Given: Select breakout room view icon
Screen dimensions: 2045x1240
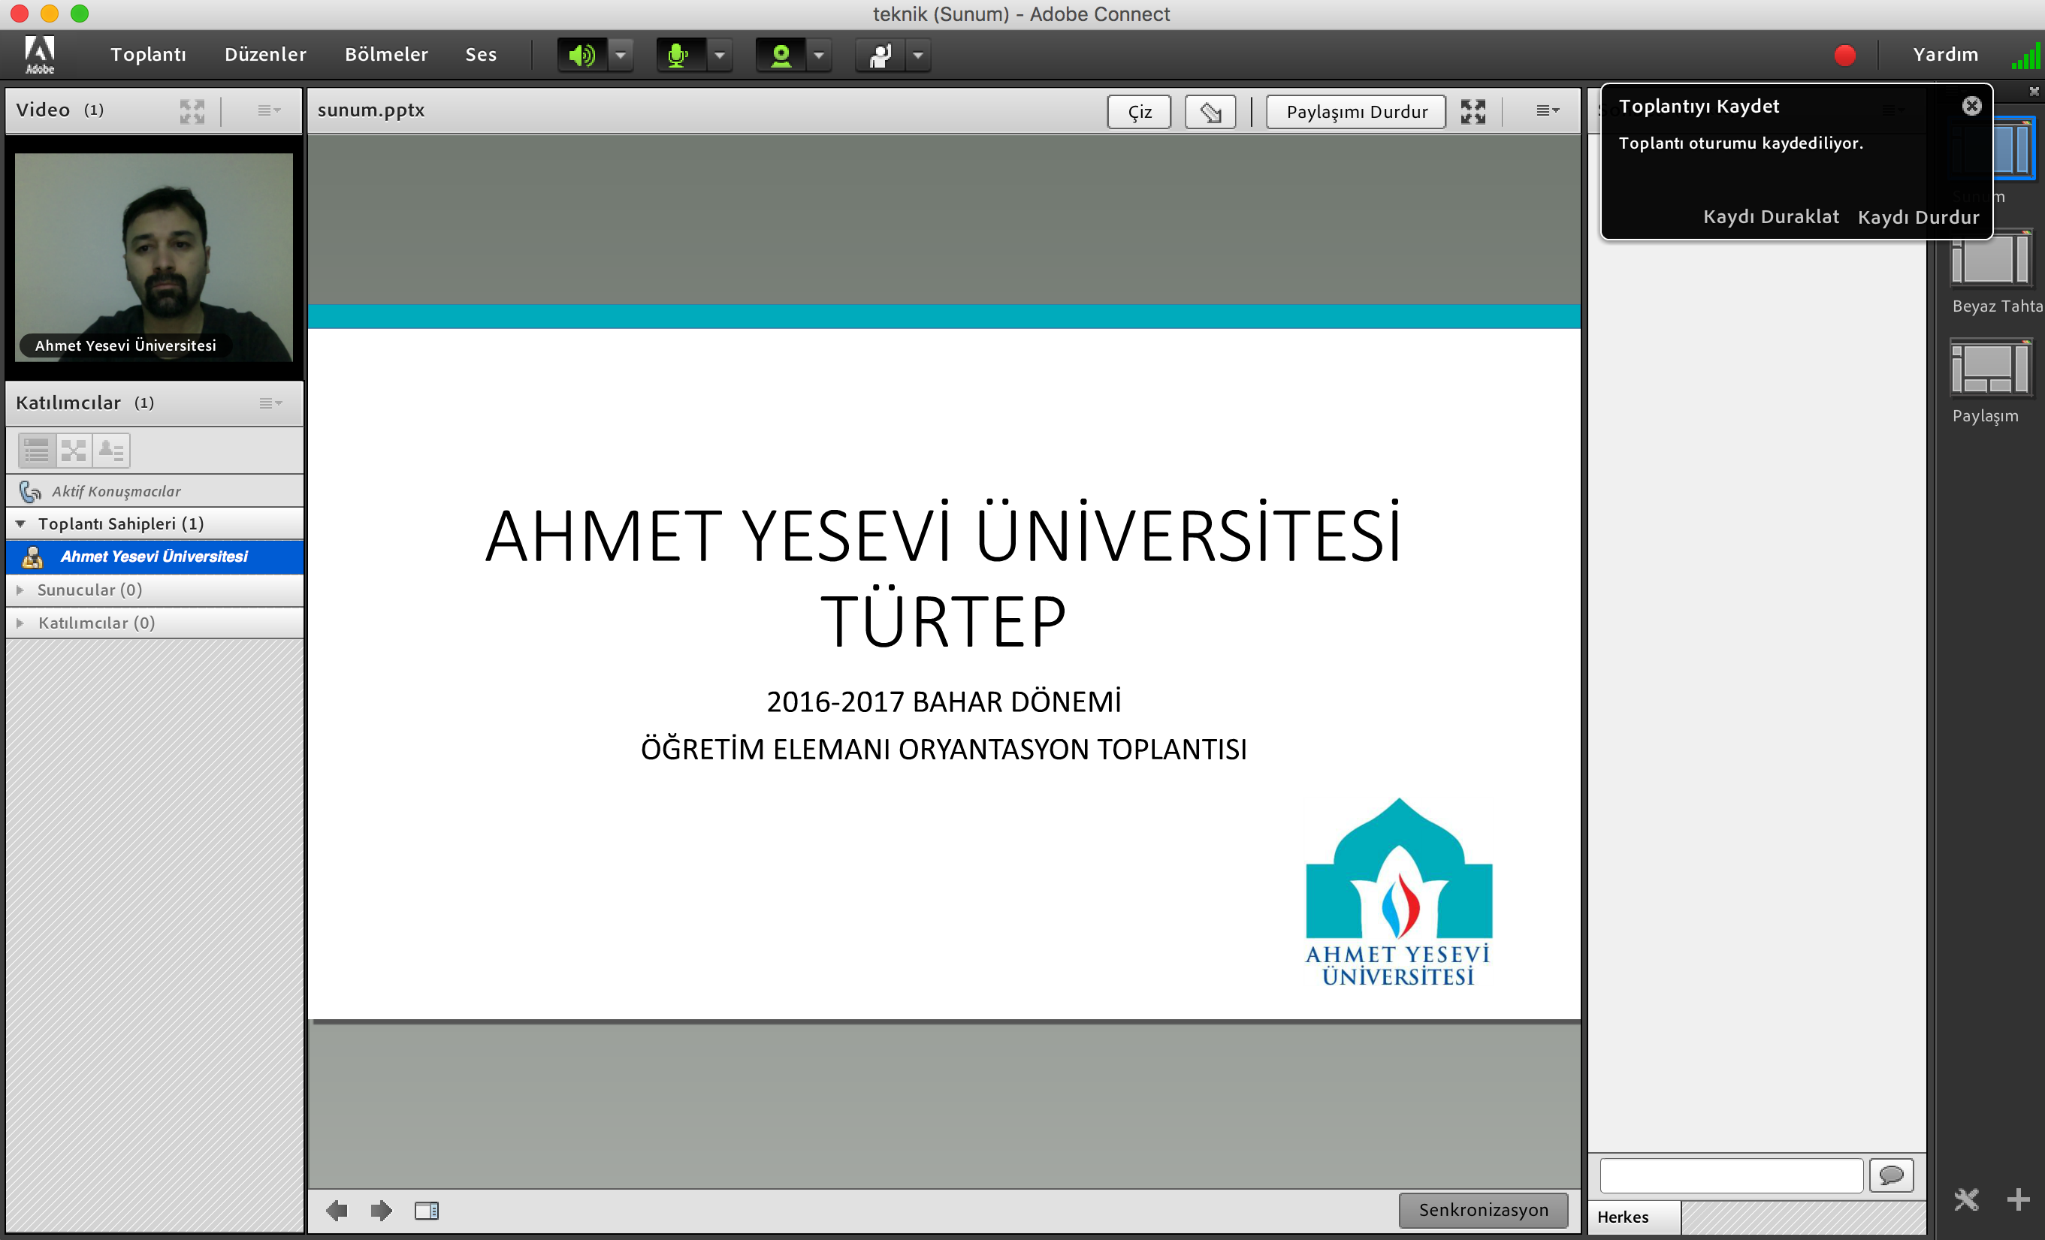Looking at the screenshot, I should [74, 451].
